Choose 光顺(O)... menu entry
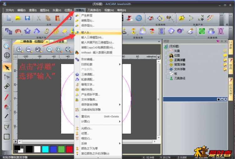The width and height of the screenshot is (235, 159). pyautogui.click(x=98, y=128)
